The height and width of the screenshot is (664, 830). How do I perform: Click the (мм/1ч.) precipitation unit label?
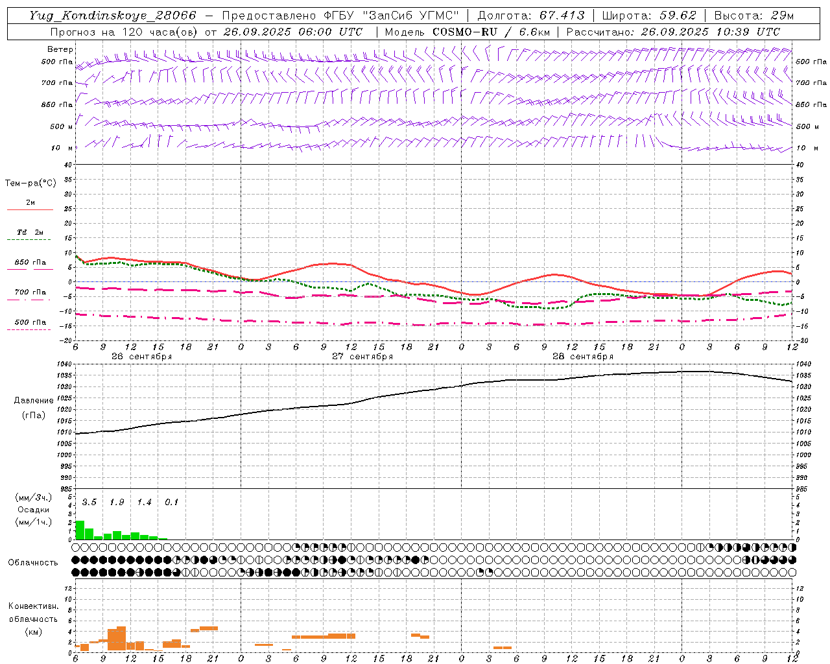(33, 523)
